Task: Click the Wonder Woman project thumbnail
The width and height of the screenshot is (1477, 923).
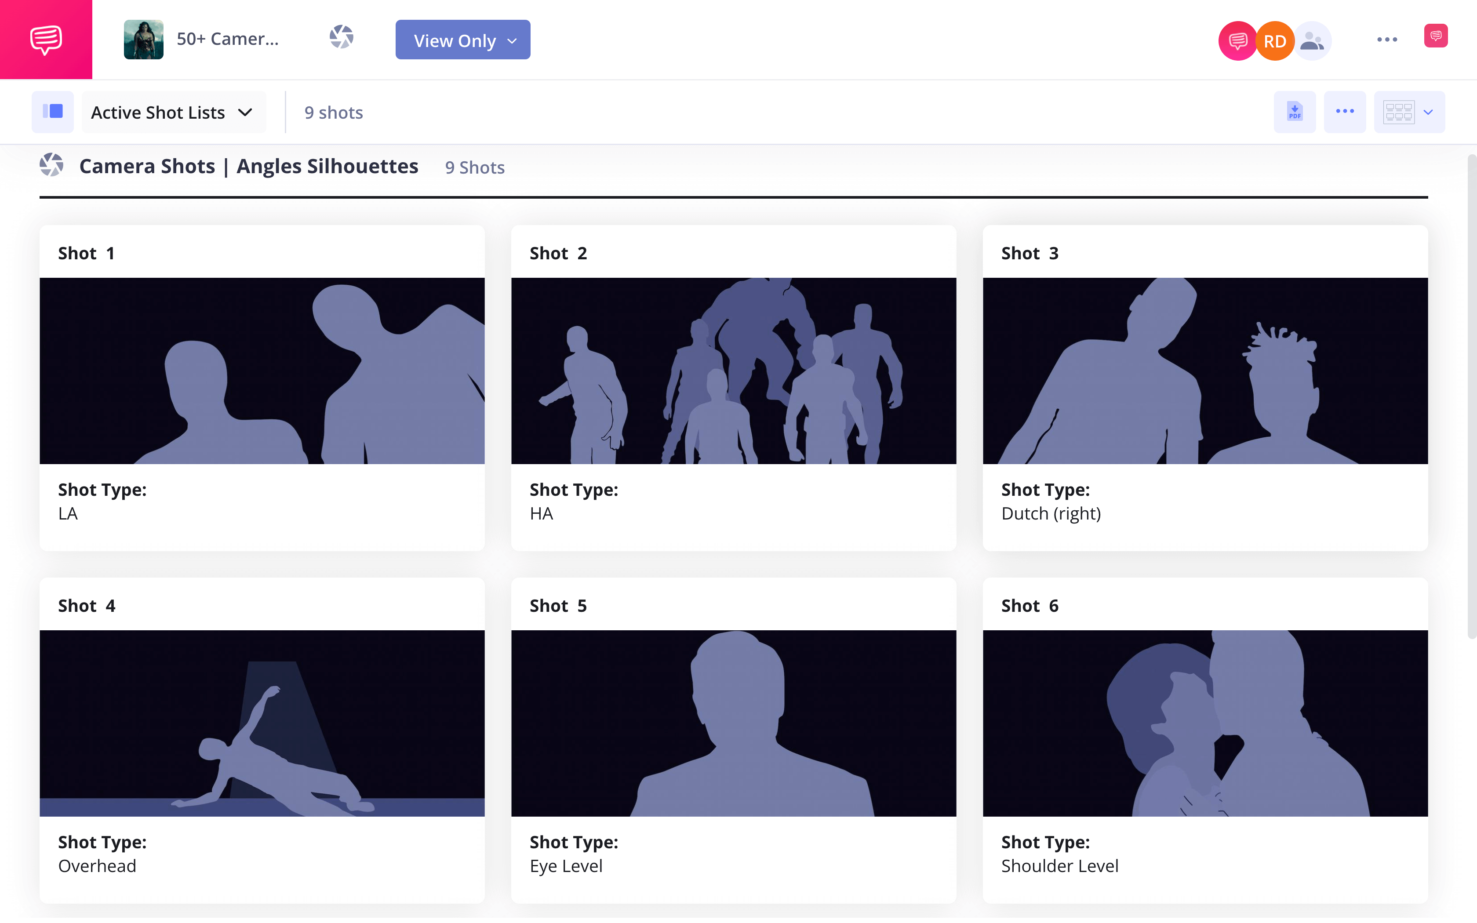Action: [143, 40]
